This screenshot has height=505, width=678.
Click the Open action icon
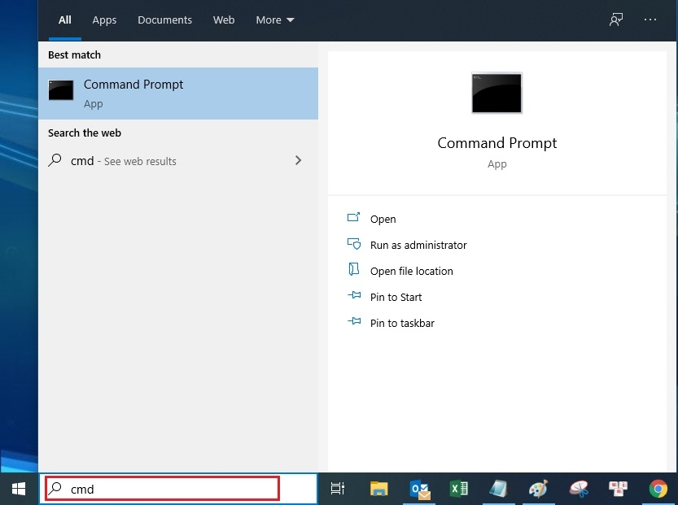click(353, 217)
